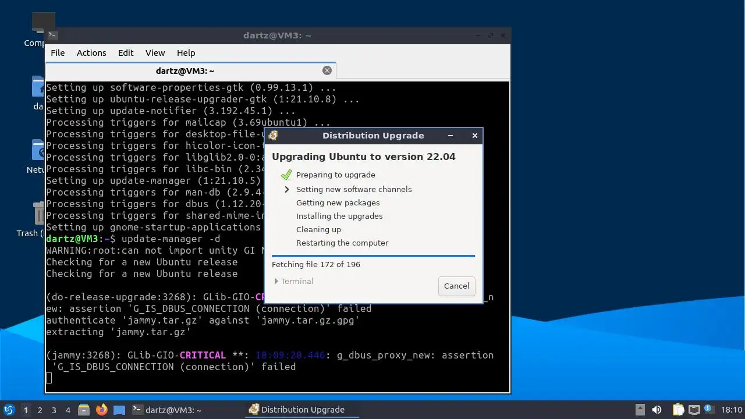745x419 pixels.
Task: Click the 'Getting new packages' step
Action: pyautogui.click(x=338, y=203)
